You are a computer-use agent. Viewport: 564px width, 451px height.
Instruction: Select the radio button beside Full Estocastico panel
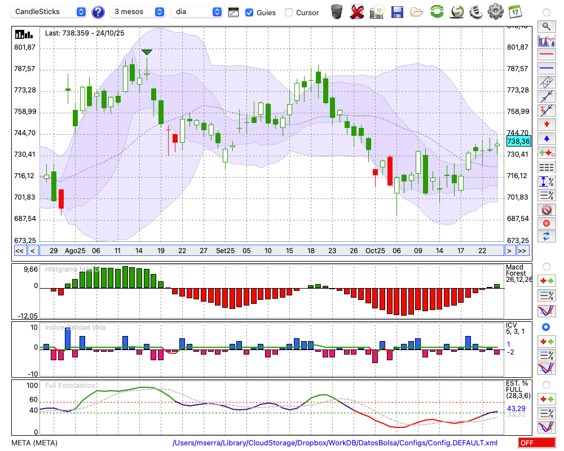coord(546,384)
